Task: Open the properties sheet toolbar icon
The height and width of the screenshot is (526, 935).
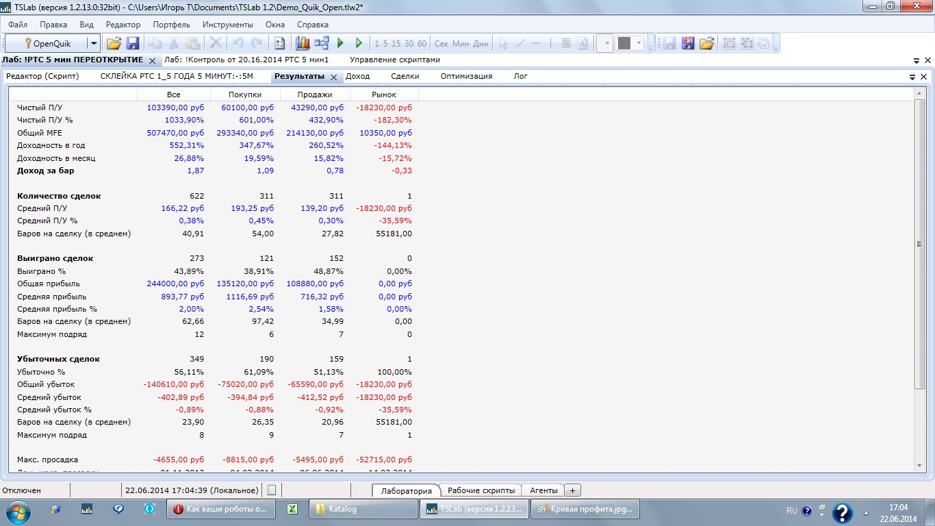Action: coord(279,43)
